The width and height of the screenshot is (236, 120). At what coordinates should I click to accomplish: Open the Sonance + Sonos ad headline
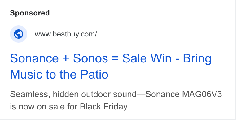coord(111,66)
